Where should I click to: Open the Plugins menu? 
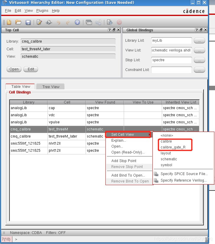[42, 11]
